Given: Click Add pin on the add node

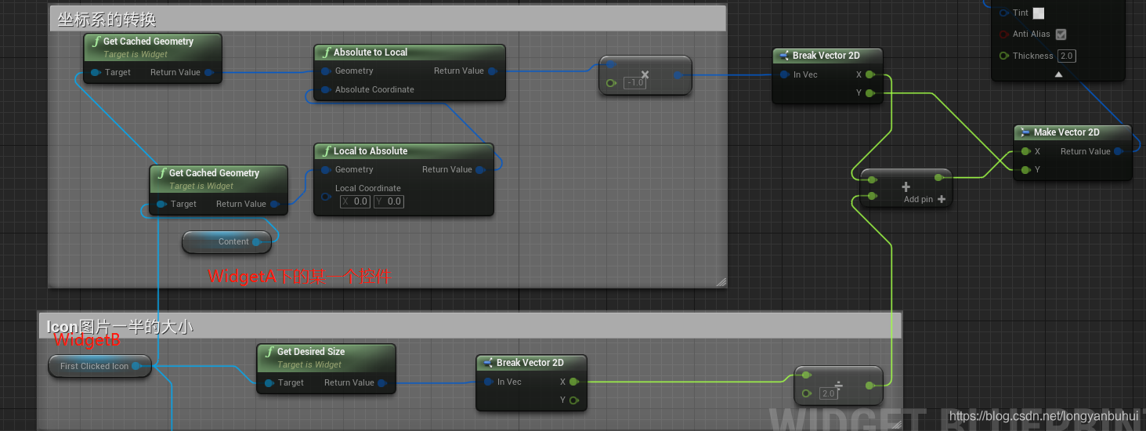Looking at the screenshot, I should click(x=924, y=200).
